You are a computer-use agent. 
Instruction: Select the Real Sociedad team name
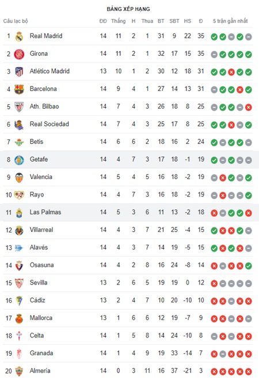(x=49, y=124)
